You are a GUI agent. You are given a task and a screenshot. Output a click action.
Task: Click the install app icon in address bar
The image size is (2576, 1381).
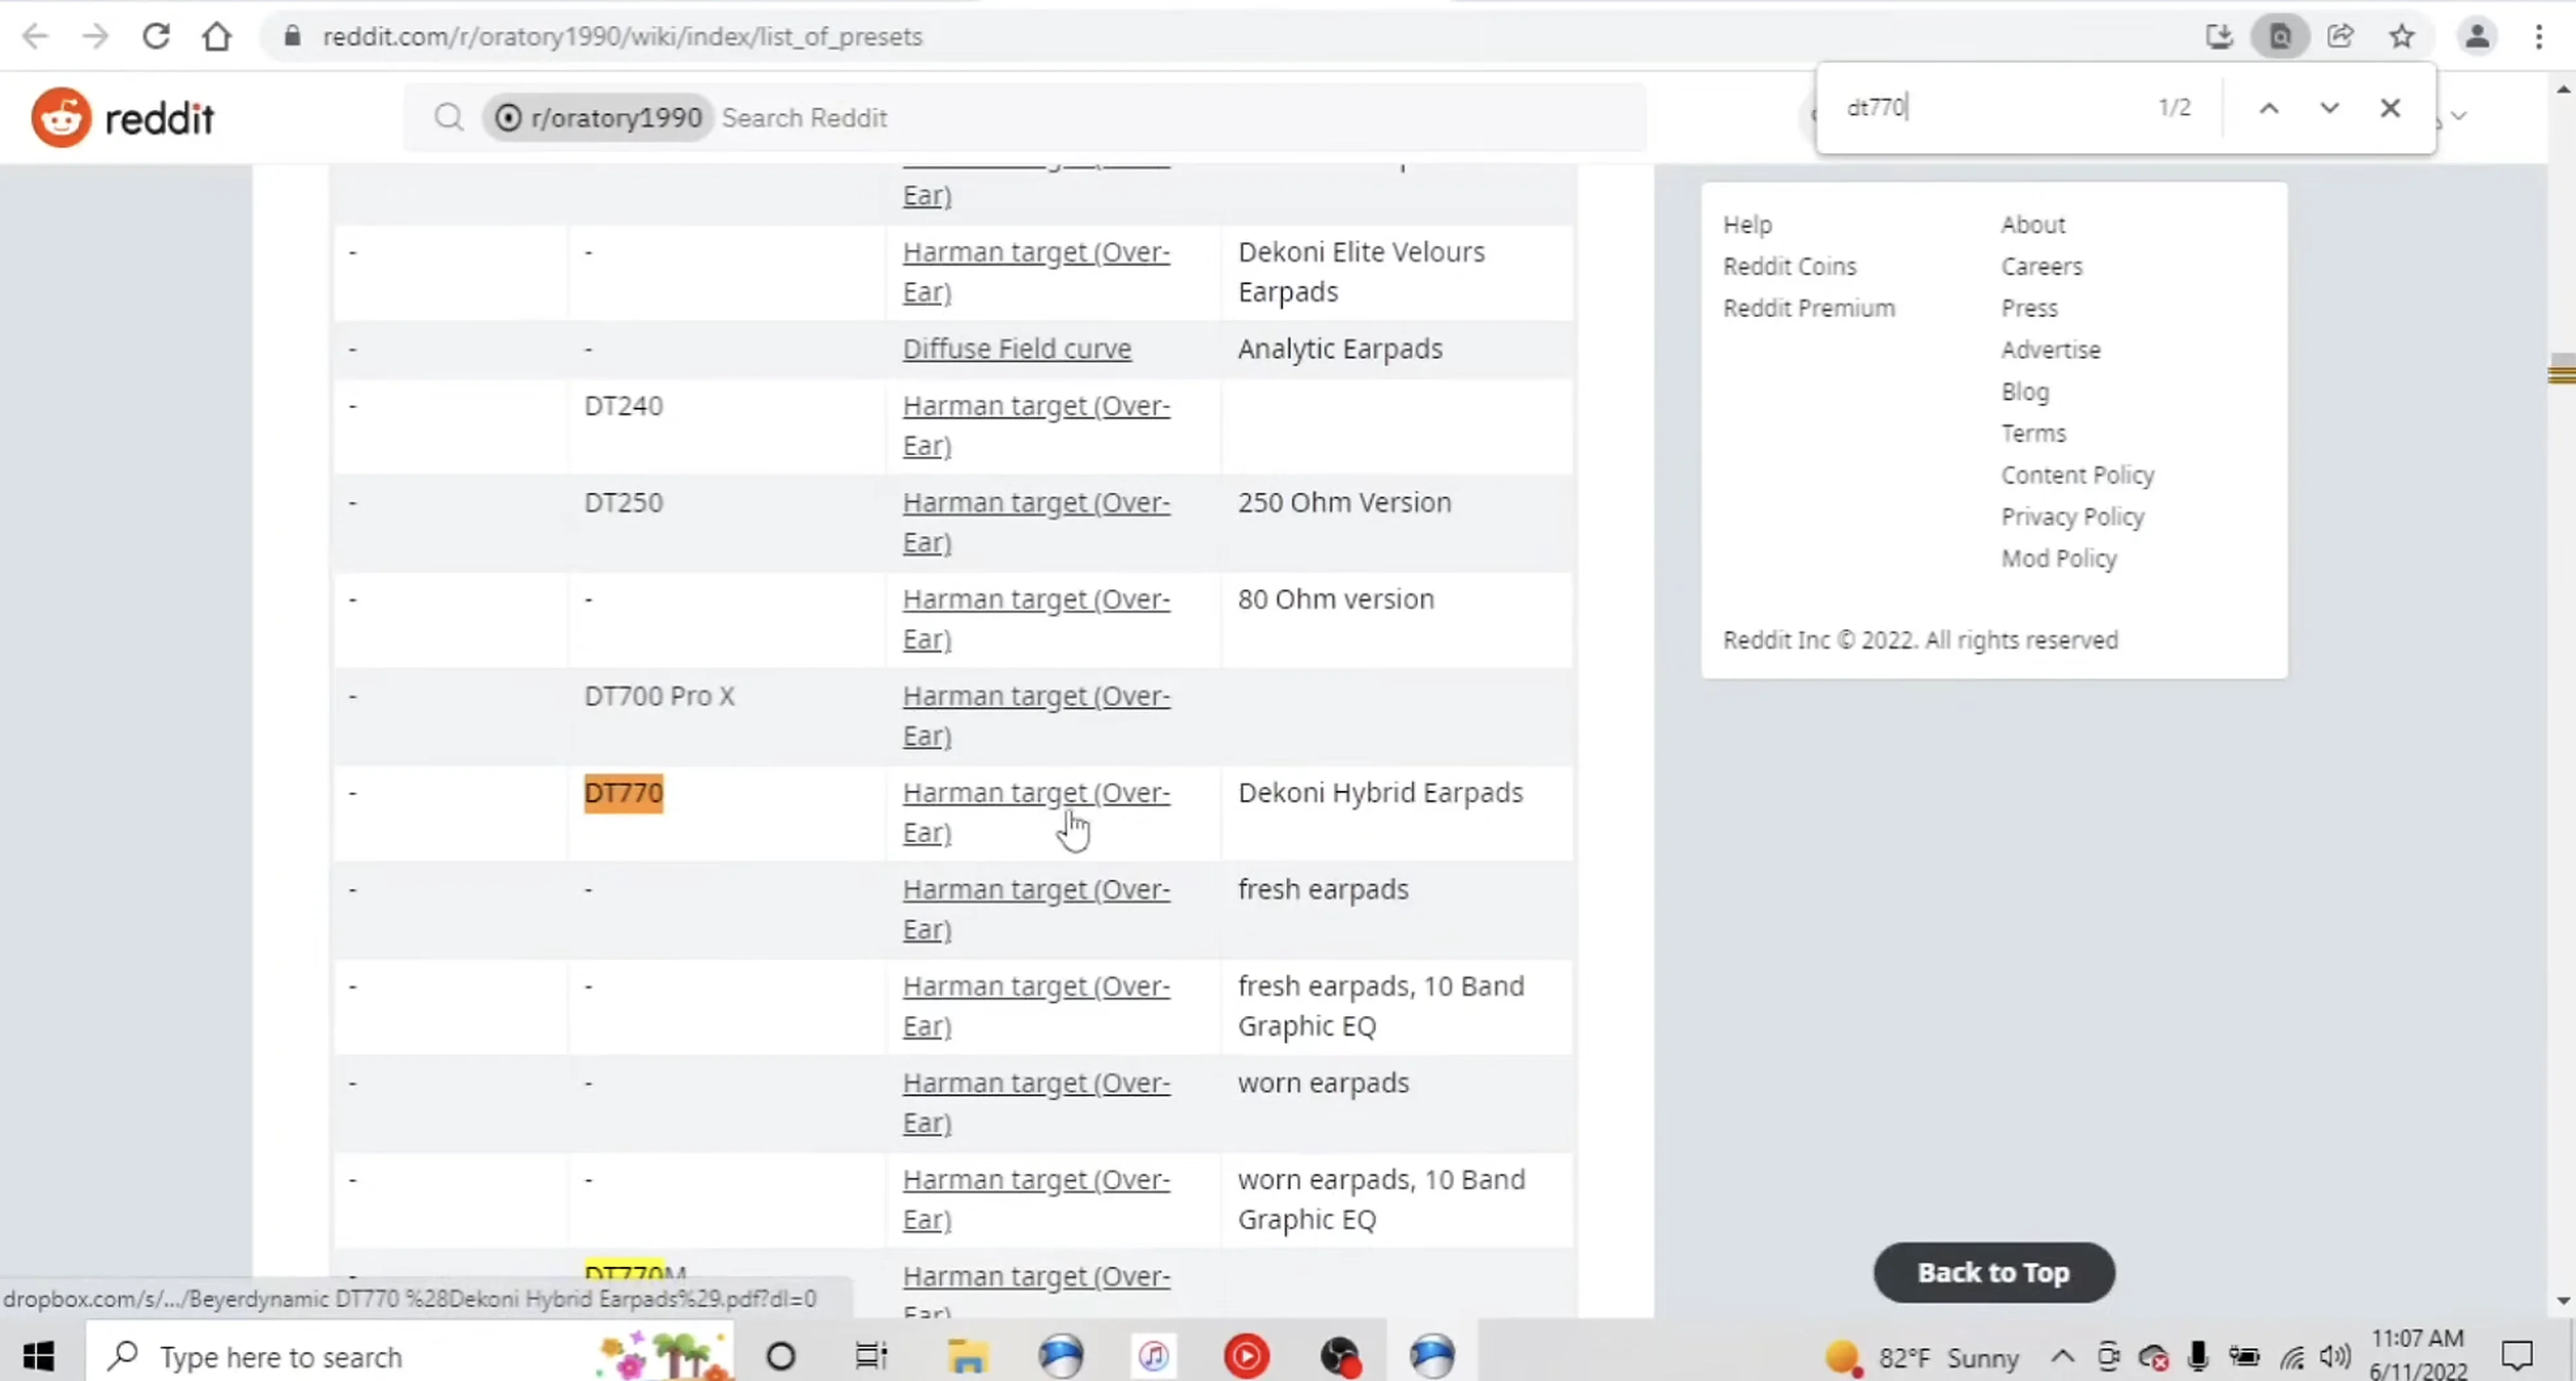(x=2219, y=37)
